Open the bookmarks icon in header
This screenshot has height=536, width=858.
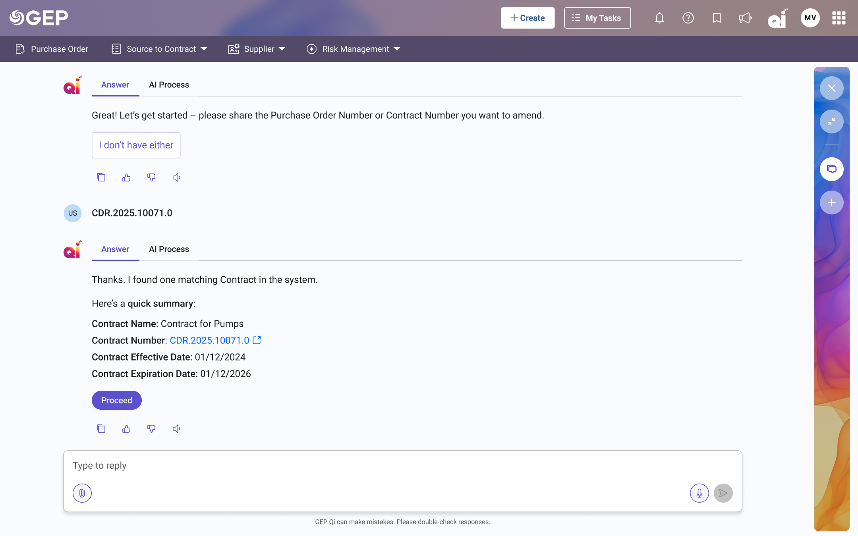[x=717, y=18]
